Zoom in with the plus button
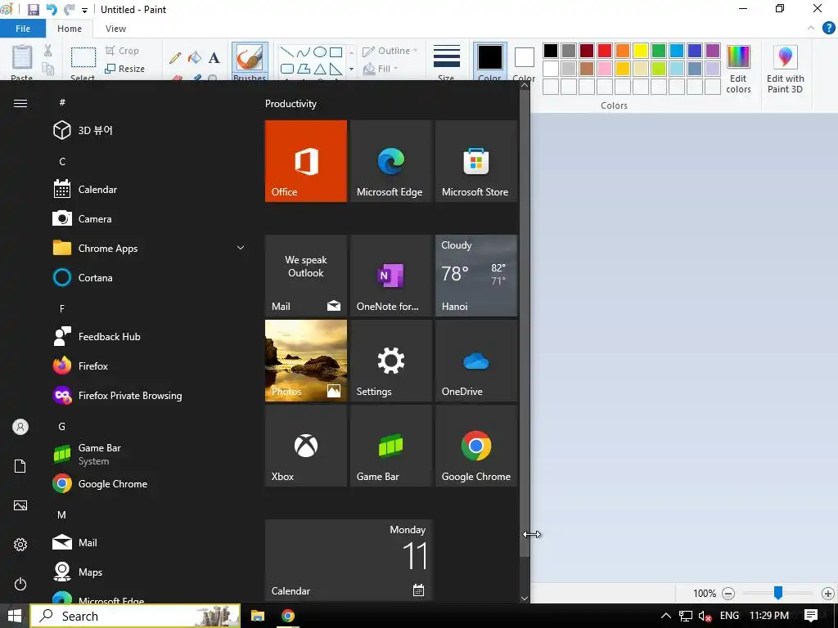 click(x=828, y=594)
